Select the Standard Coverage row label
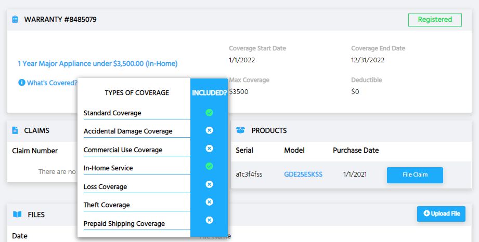479x242 pixels. tap(112, 113)
